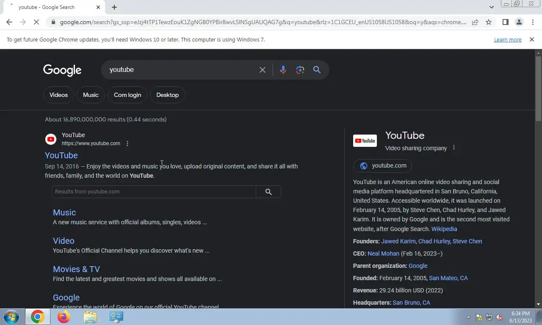Show hidden tray icons arrow
Screen dimensions: 542x325
(x=468, y=317)
